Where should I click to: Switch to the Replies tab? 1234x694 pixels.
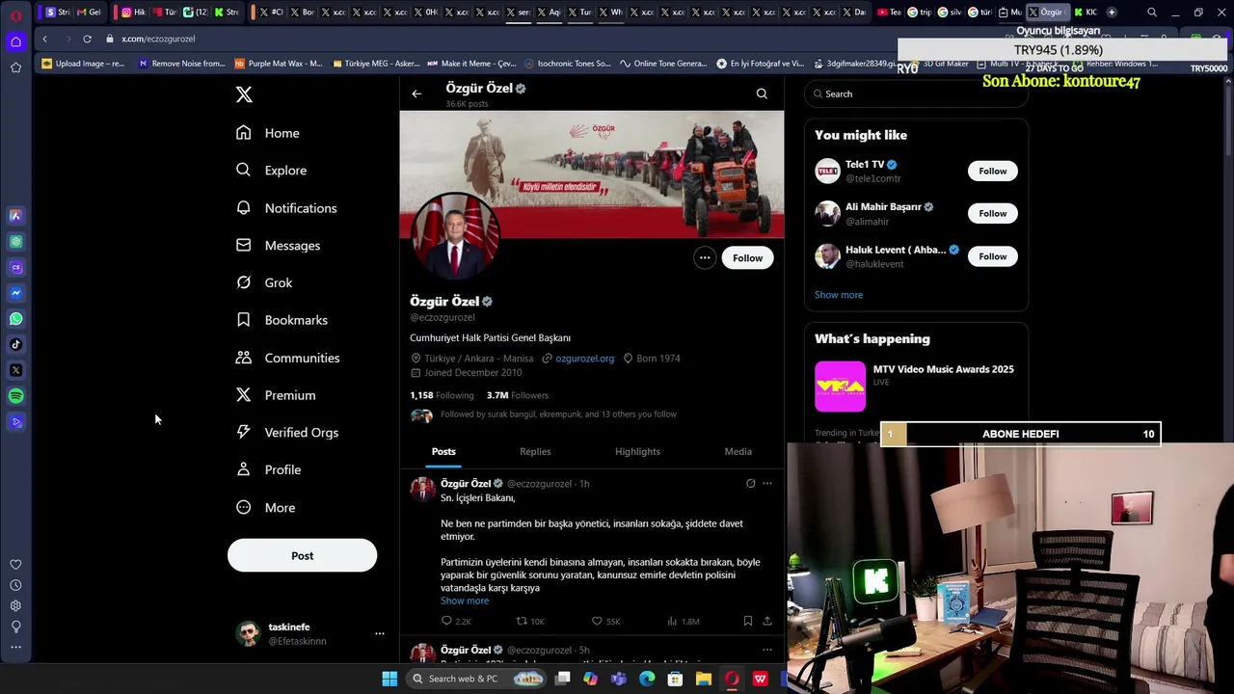[x=535, y=451]
